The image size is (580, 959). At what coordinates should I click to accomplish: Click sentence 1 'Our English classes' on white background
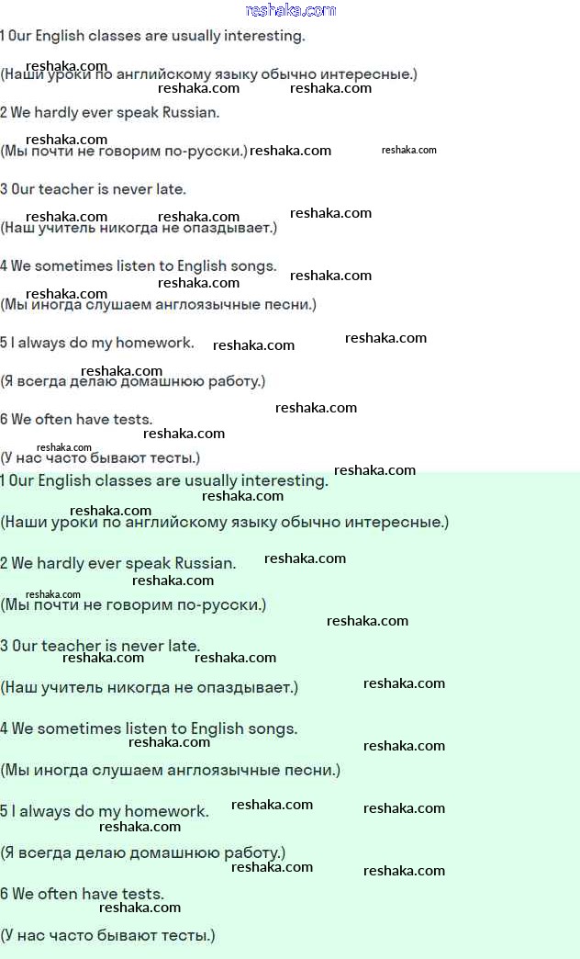(x=152, y=36)
